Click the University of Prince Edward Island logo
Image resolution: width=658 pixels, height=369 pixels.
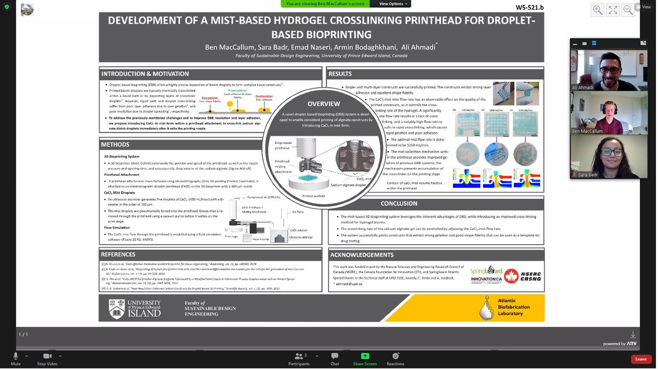pos(135,309)
